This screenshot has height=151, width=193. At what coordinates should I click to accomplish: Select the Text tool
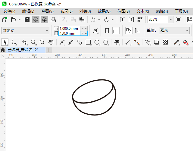click(117, 42)
